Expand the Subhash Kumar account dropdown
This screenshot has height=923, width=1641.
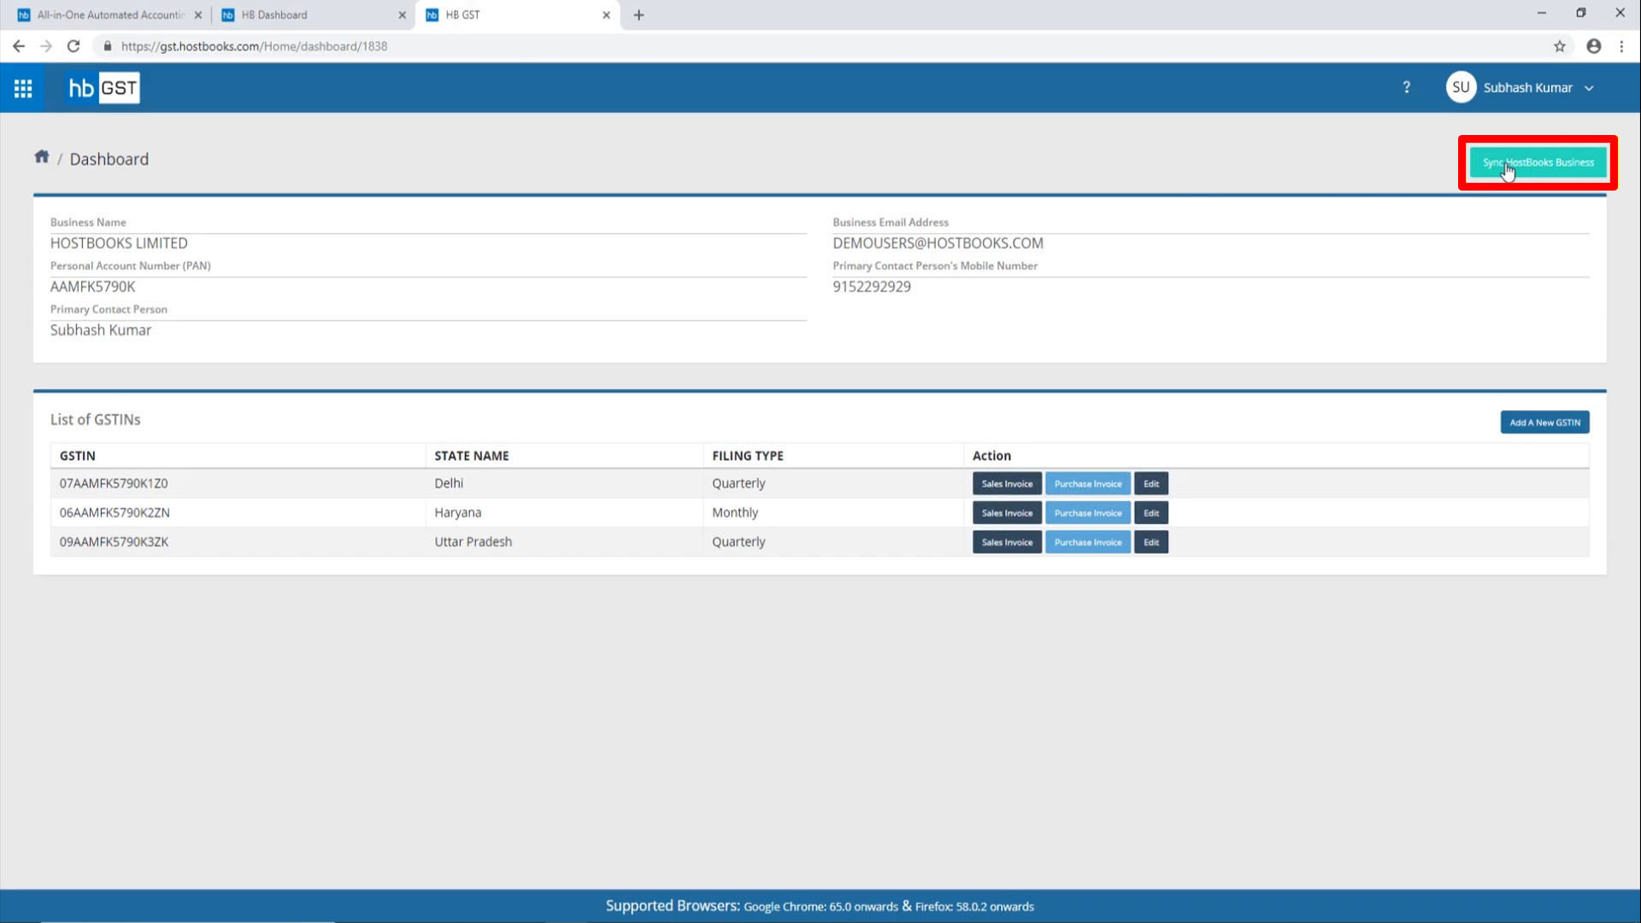[x=1589, y=88]
